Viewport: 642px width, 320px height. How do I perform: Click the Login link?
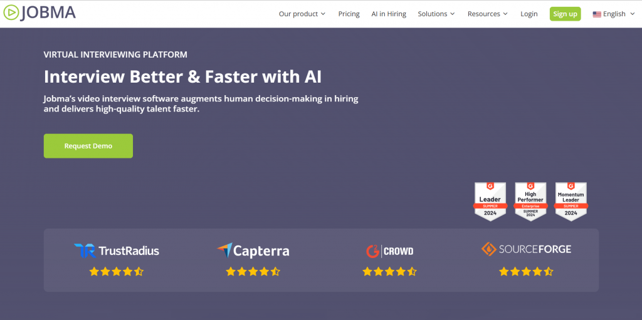point(529,14)
